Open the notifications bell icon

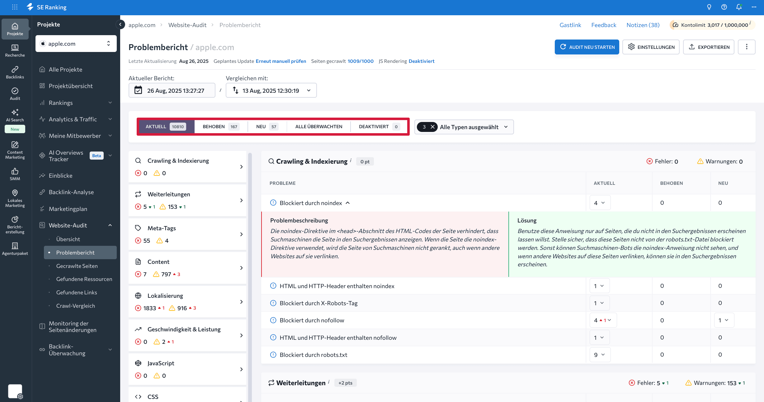[739, 7]
